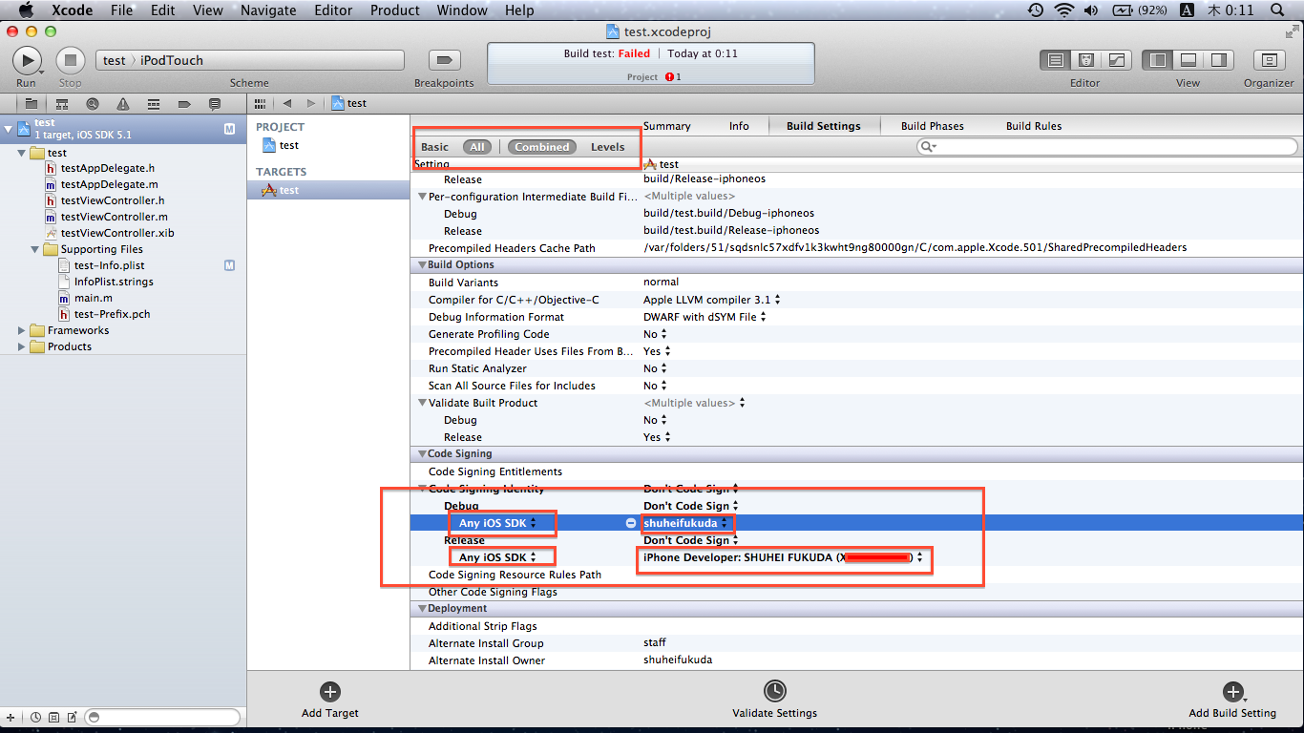Open the Organizer window
Screen dimensions: 1304x733
pos(1269,60)
